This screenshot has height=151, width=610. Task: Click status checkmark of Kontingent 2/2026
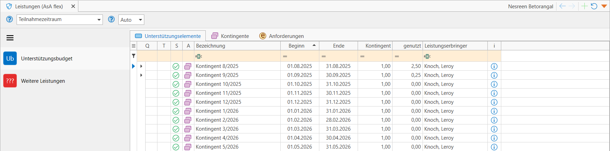click(x=176, y=120)
